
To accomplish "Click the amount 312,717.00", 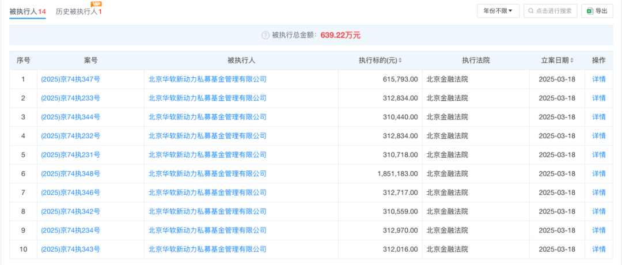I will [x=401, y=192].
